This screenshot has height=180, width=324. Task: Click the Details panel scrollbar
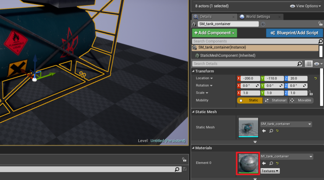pos(321,87)
